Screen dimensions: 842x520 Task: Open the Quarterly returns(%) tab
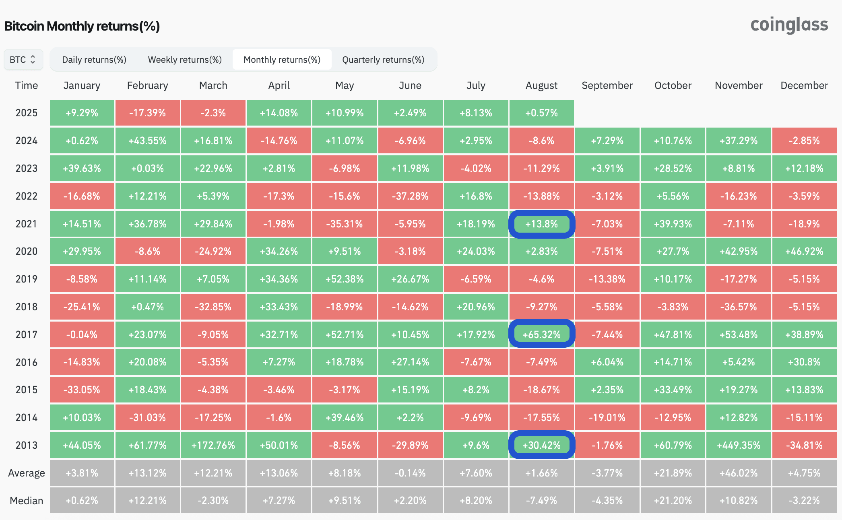383,60
